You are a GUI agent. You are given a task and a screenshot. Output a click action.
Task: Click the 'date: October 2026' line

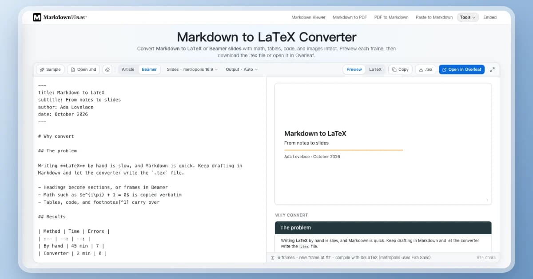click(x=63, y=114)
